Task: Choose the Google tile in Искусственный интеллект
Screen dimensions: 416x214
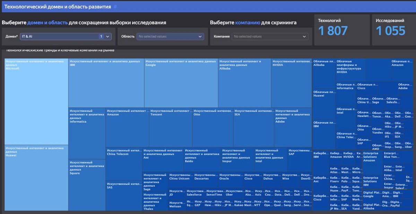Action: 181,83
